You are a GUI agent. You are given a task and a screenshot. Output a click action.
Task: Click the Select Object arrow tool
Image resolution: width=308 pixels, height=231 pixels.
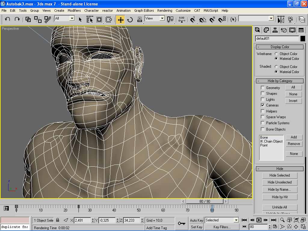(80, 20)
